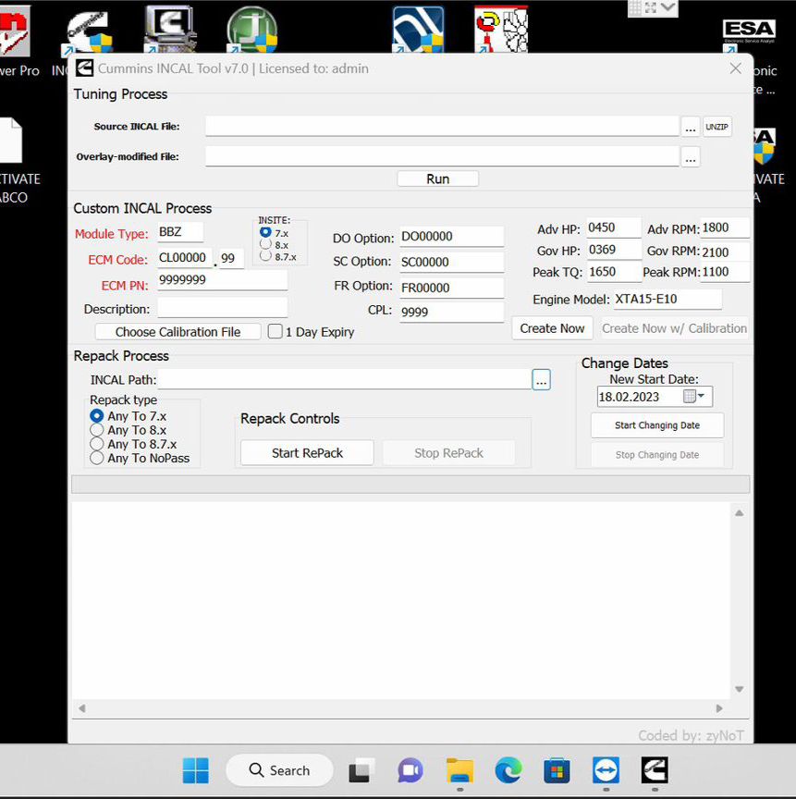The width and height of the screenshot is (796, 799).
Task: Click the INCAL Path browse button
Action: pyautogui.click(x=541, y=379)
